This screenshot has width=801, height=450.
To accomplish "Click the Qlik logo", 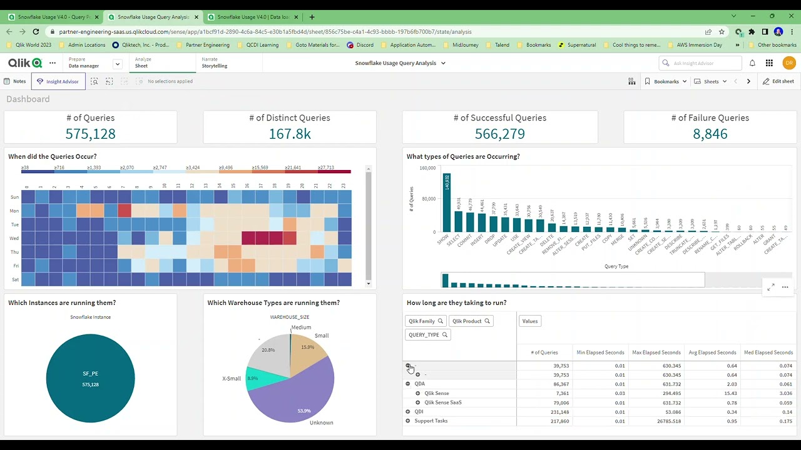I will (x=25, y=63).
